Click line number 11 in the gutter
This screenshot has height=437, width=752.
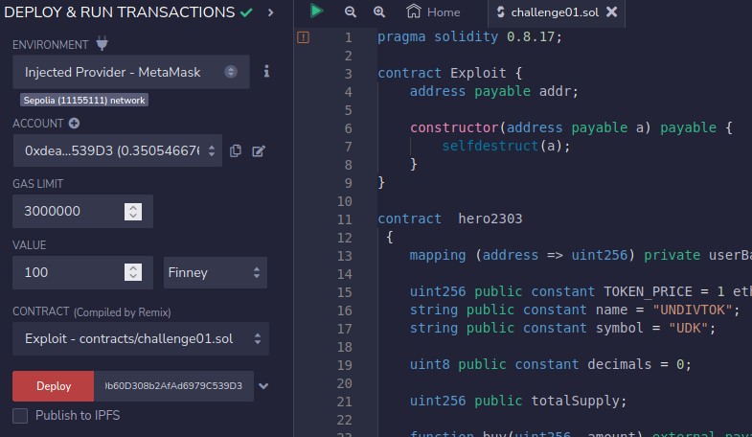pos(344,219)
